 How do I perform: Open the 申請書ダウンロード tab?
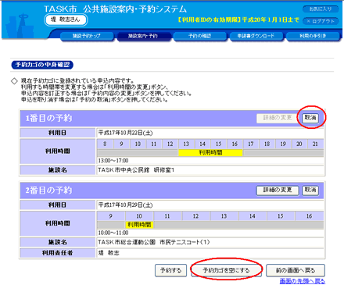coord(256,36)
